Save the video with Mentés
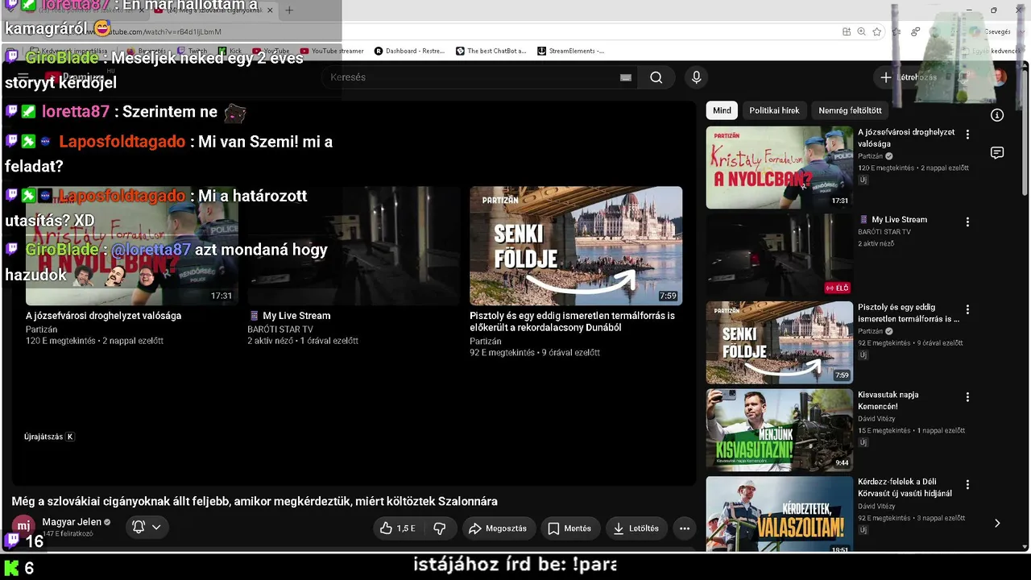The width and height of the screenshot is (1031, 580). [x=570, y=528]
